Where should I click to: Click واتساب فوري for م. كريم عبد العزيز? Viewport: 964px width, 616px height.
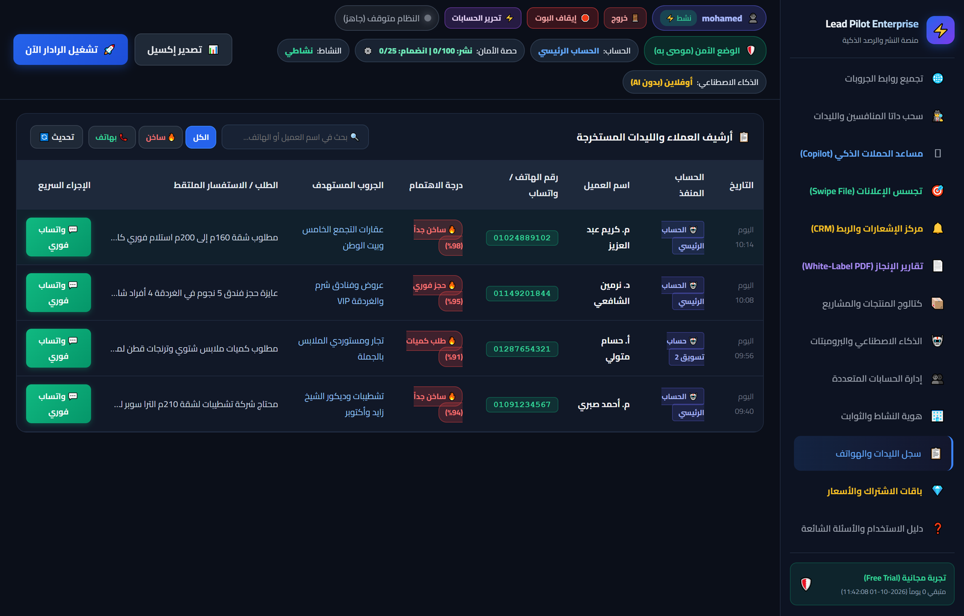click(x=58, y=237)
